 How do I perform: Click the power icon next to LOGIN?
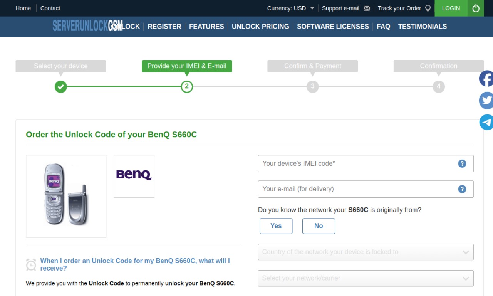coord(476,8)
